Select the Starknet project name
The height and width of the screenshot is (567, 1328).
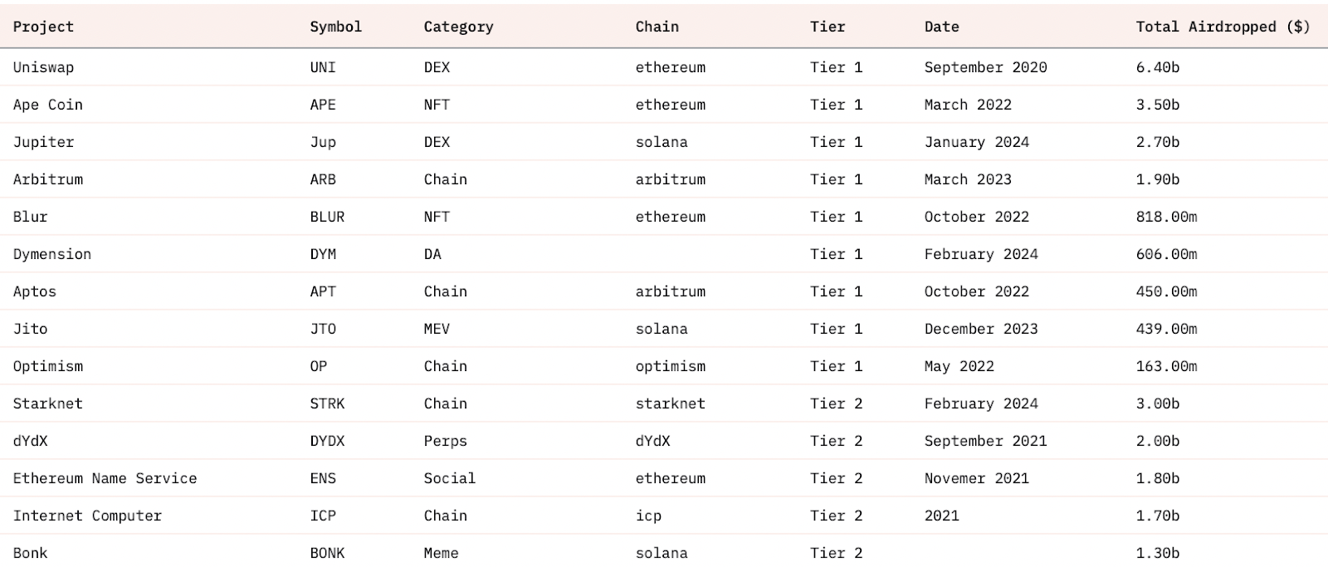[48, 403]
